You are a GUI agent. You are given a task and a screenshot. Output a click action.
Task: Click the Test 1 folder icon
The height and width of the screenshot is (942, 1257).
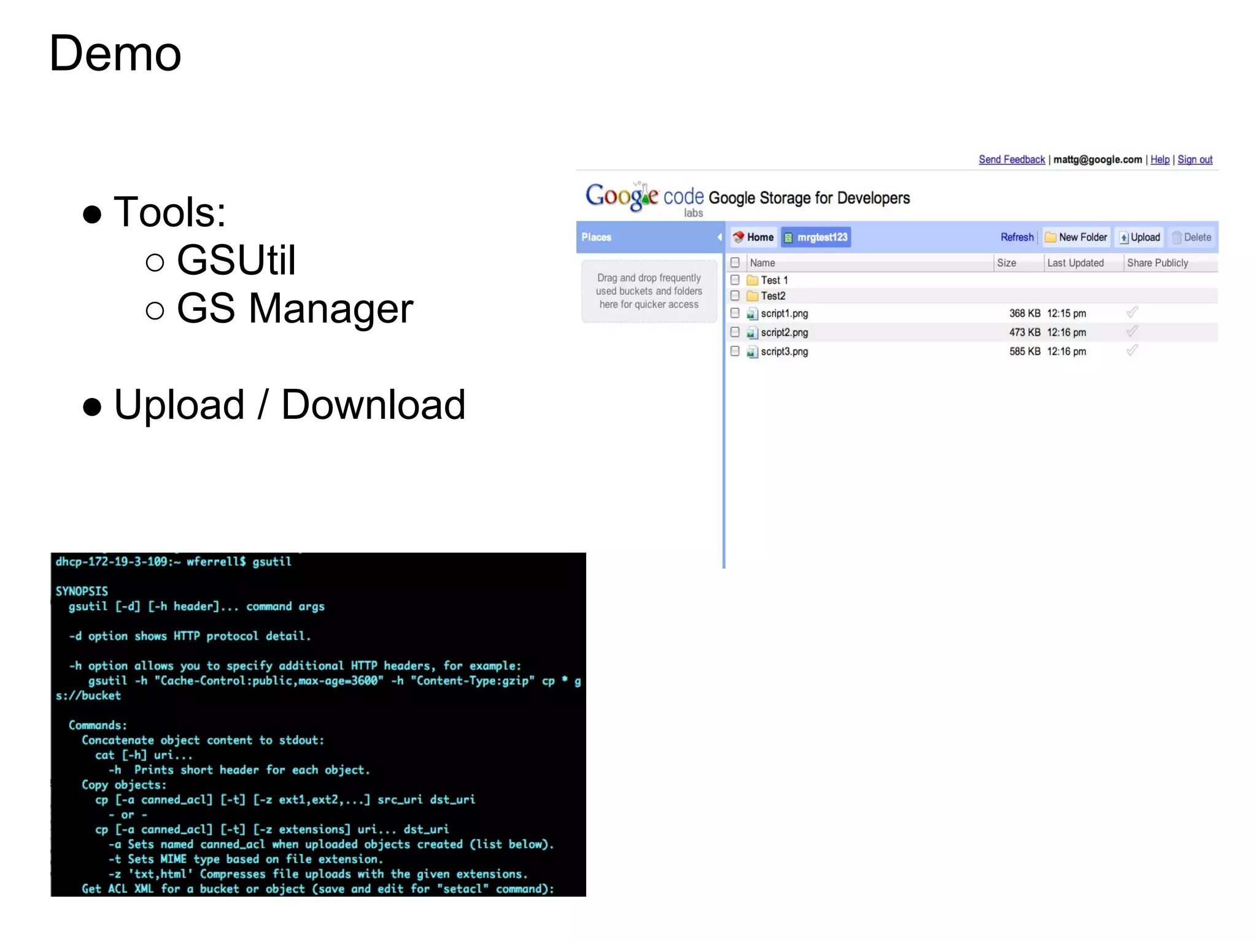pos(752,280)
